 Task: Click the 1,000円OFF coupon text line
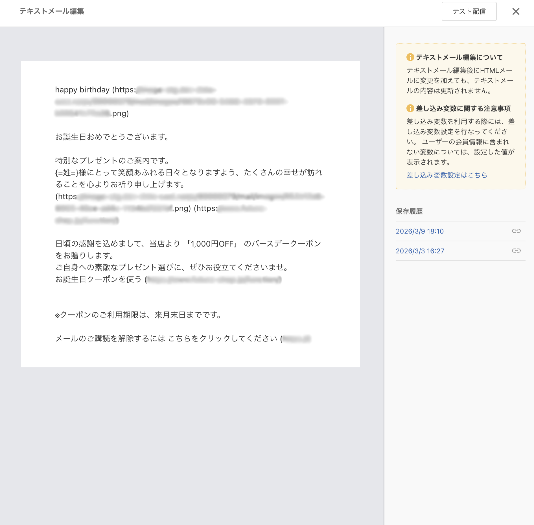[x=213, y=243]
